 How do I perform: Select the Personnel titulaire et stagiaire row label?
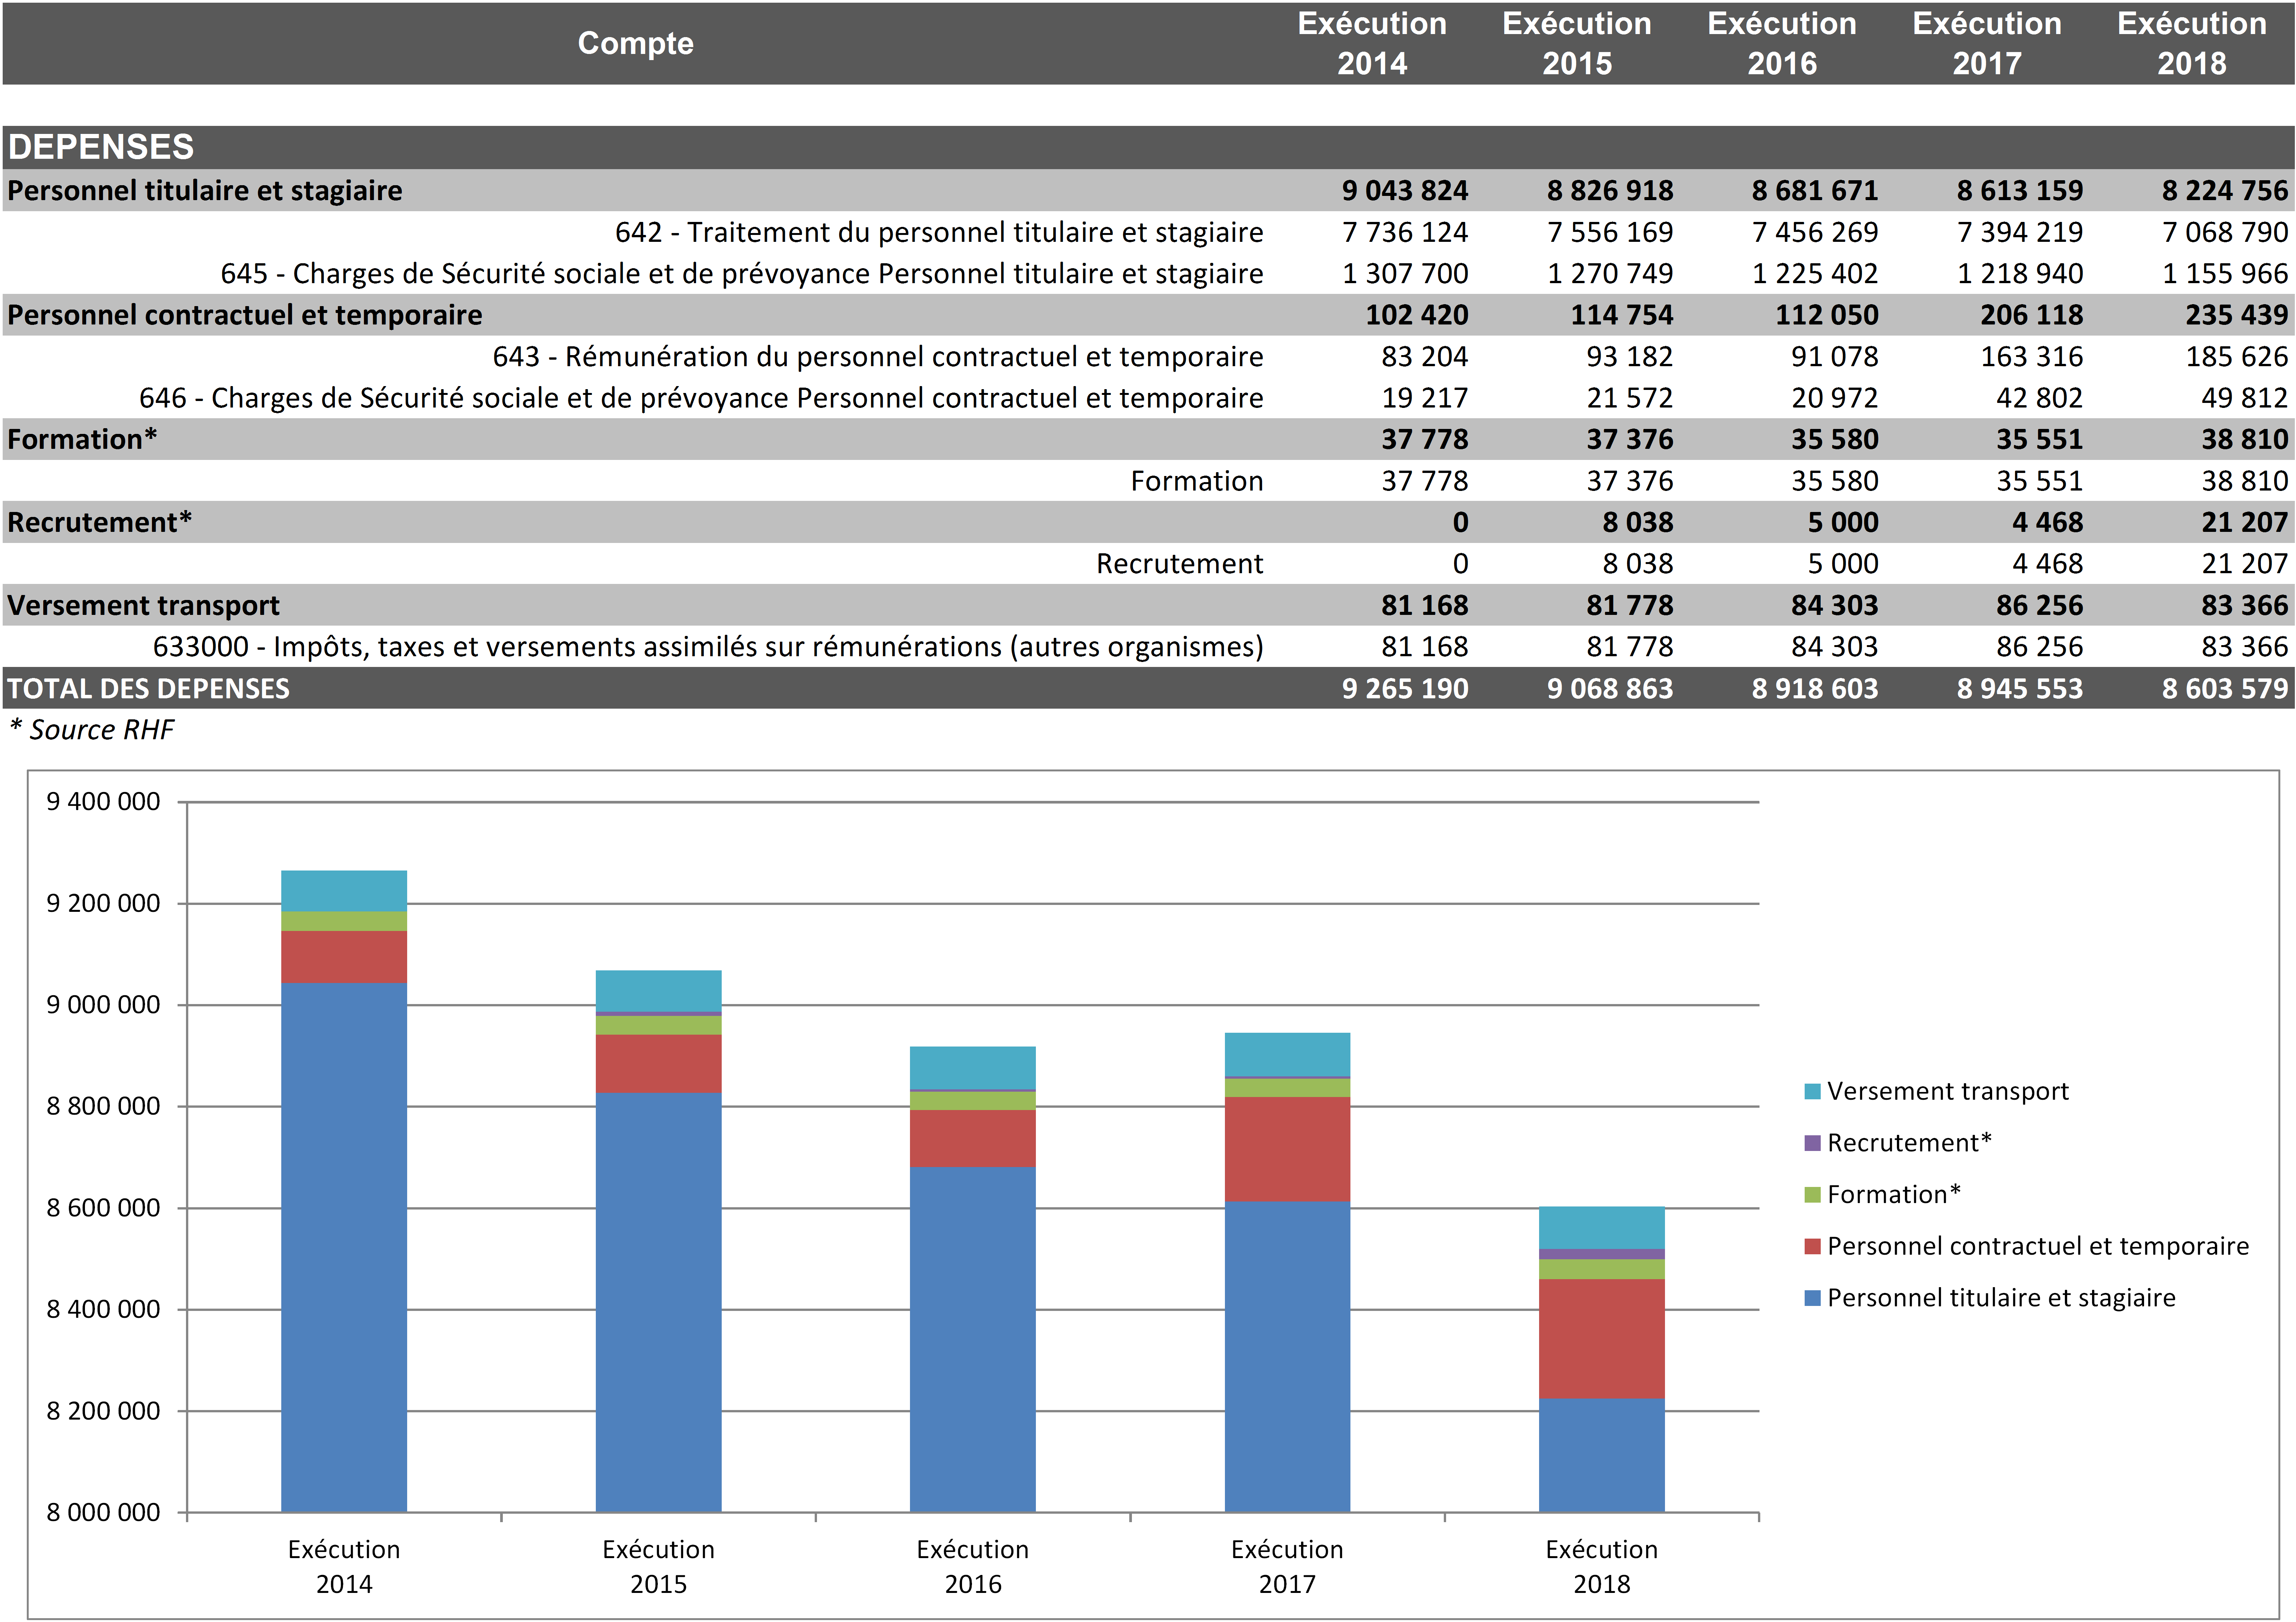click(x=205, y=190)
